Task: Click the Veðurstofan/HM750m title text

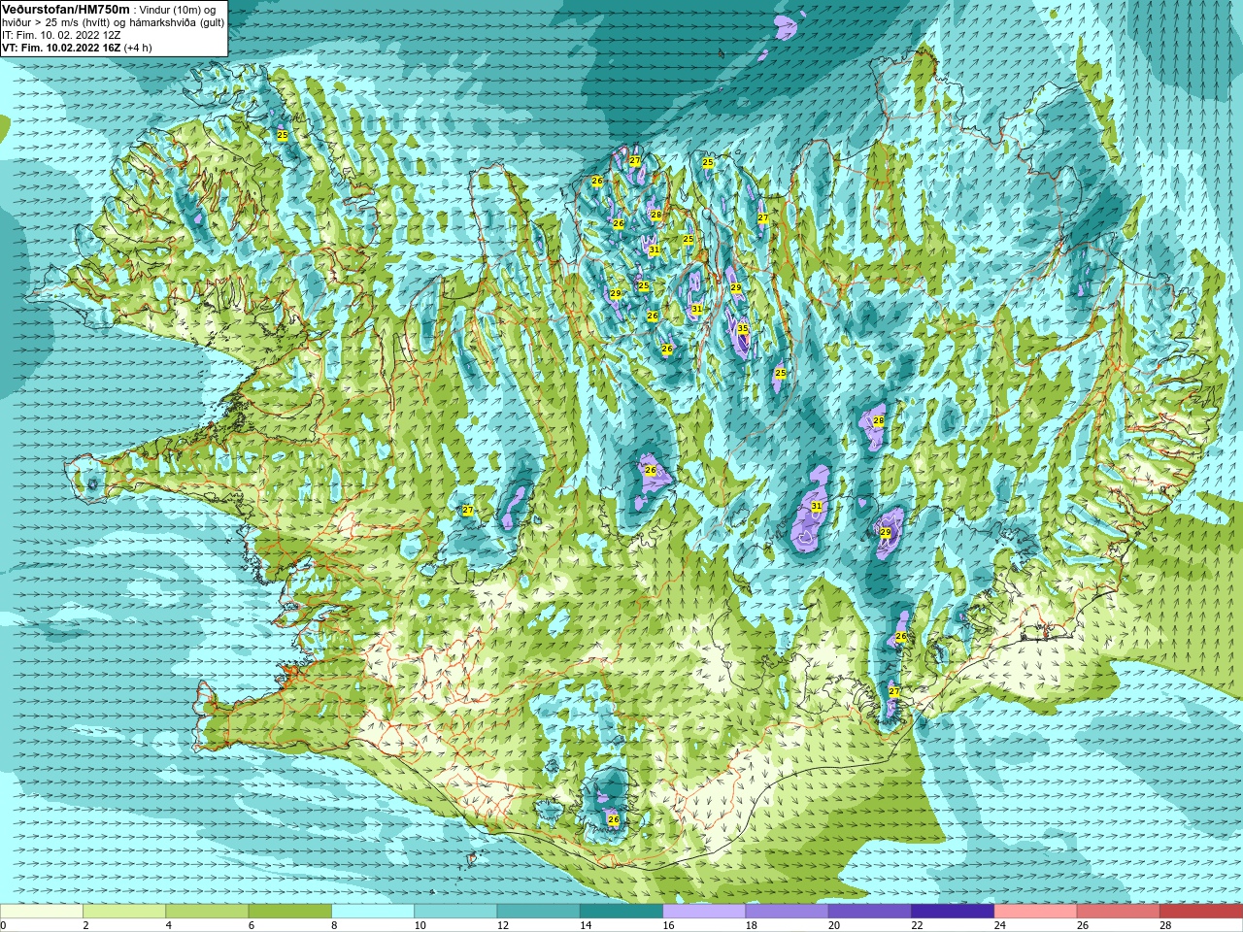Action: point(65,9)
